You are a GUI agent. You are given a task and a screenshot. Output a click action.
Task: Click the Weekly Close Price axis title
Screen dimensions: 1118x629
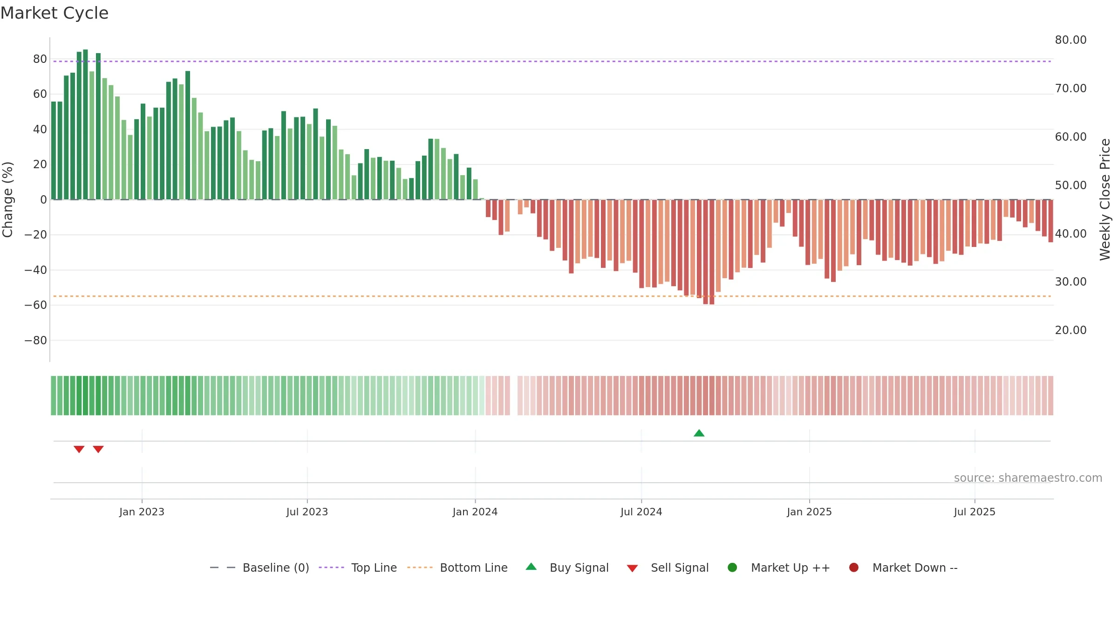(x=1105, y=199)
